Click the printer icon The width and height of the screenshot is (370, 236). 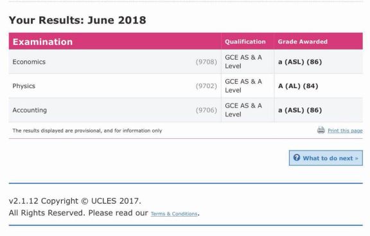click(321, 130)
